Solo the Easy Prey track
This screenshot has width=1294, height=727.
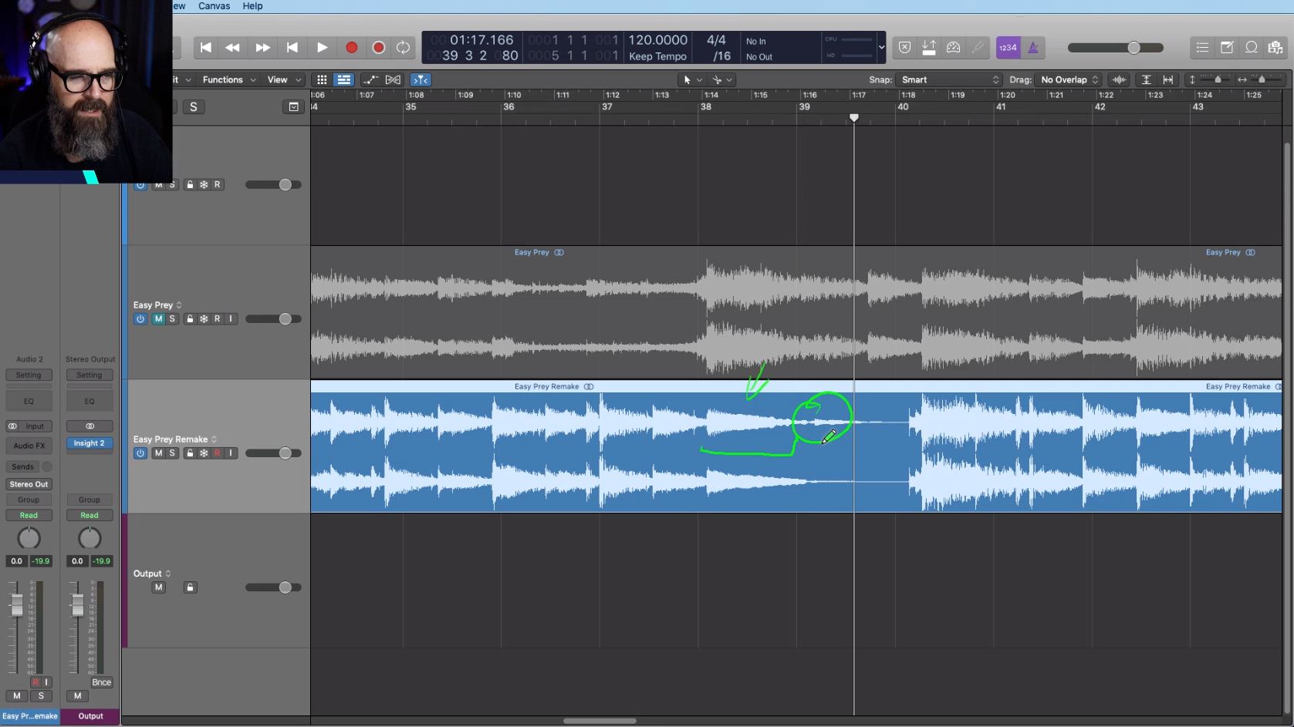[172, 319]
